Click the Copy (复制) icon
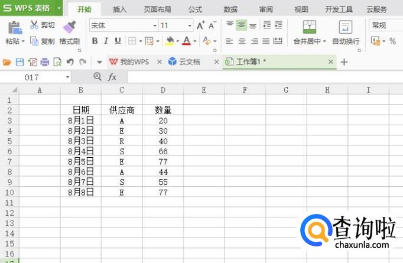 [34, 41]
